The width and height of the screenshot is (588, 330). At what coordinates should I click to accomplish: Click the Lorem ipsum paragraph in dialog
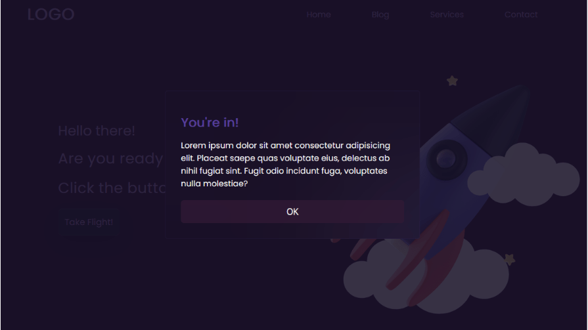click(285, 165)
